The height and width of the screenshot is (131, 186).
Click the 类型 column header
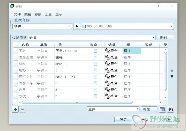45,45
